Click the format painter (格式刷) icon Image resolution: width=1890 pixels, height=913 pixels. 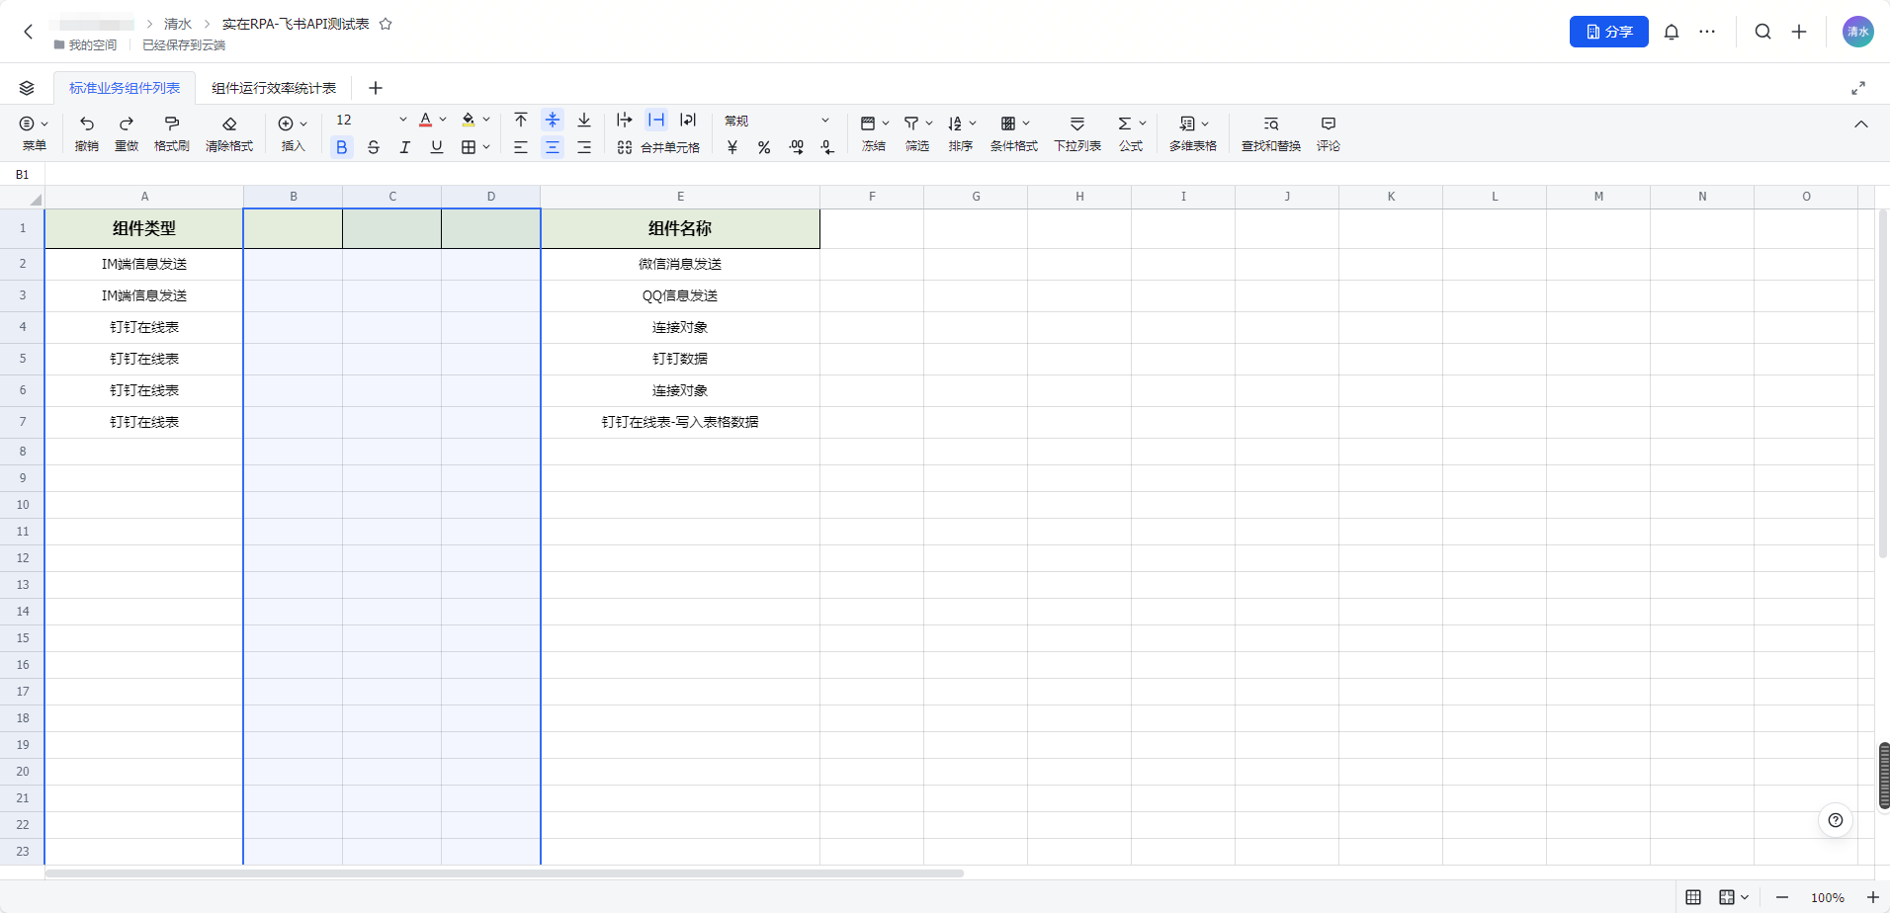point(171,124)
